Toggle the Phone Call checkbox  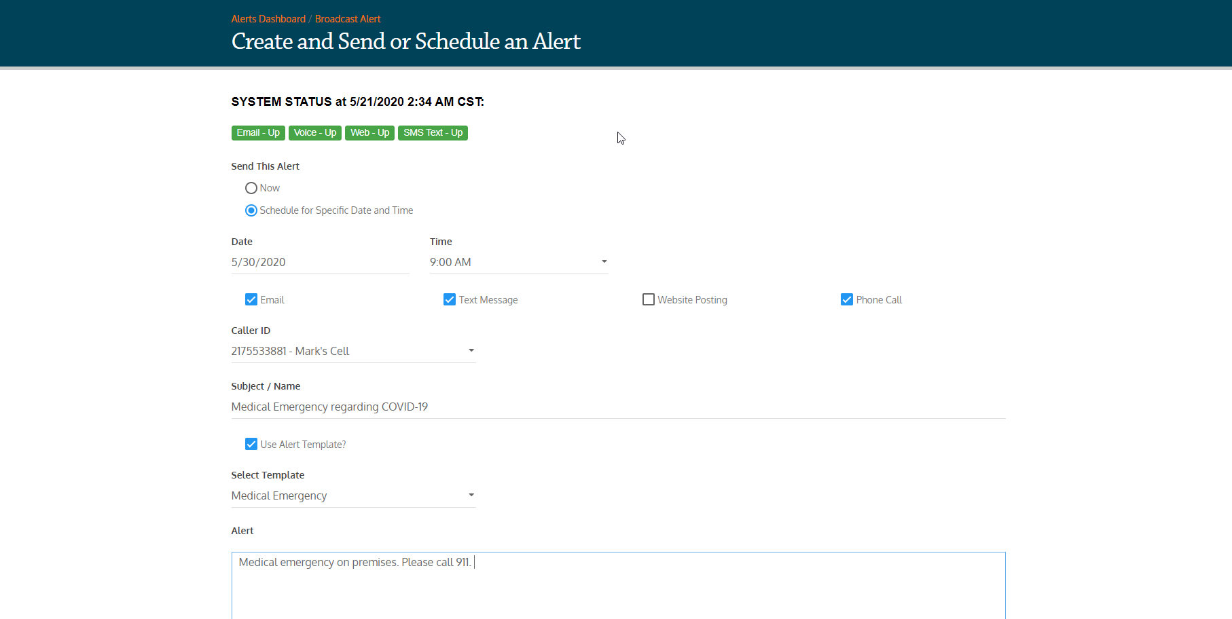tap(847, 300)
